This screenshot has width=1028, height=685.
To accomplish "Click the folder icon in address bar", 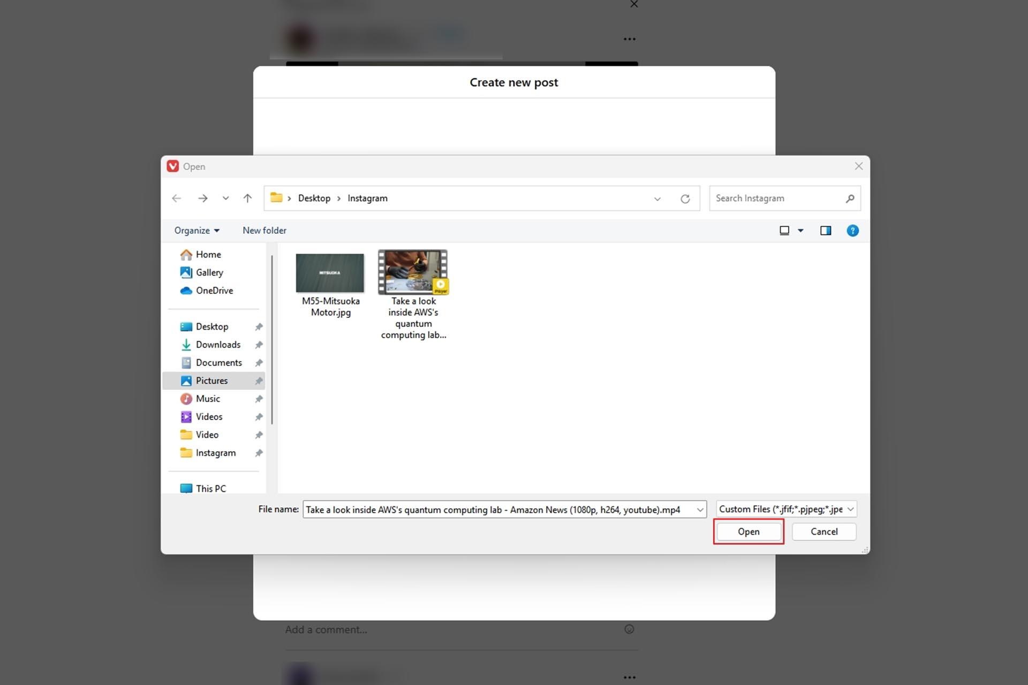I will [x=276, y=198].
